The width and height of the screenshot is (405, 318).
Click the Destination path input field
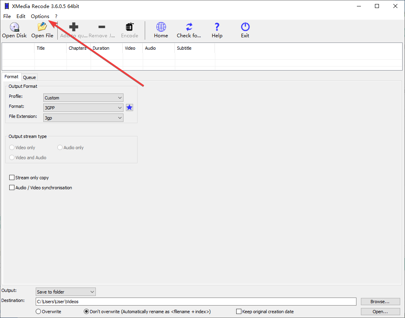coord(196,302)
